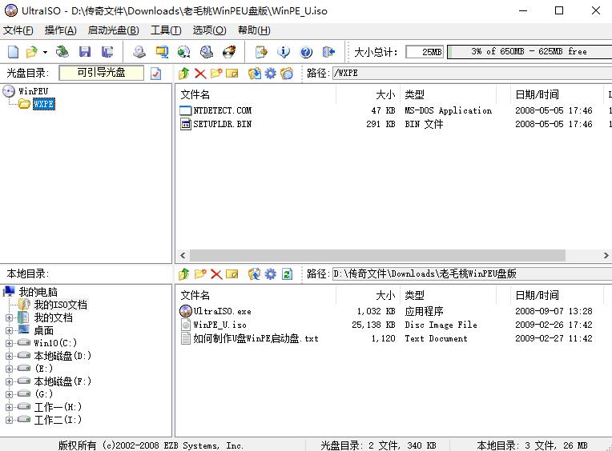Image resolution: width=612 pixels, height=451 pixels.
Task: Click the blue help question mark icon
Action: tap(306, 52)
